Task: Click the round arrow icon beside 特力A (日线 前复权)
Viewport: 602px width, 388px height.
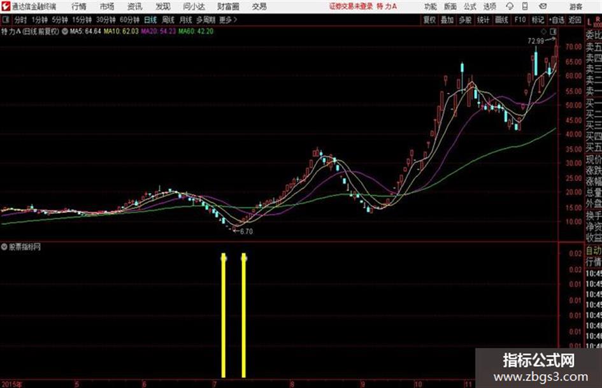Action: tap(65, 31)
